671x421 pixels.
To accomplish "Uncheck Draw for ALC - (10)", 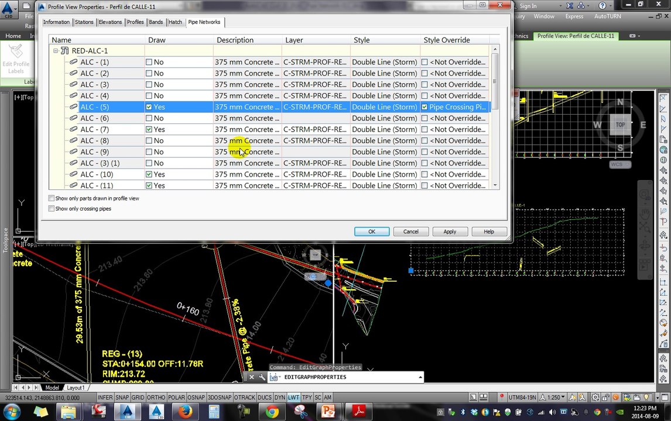I will tap(149, 174).
